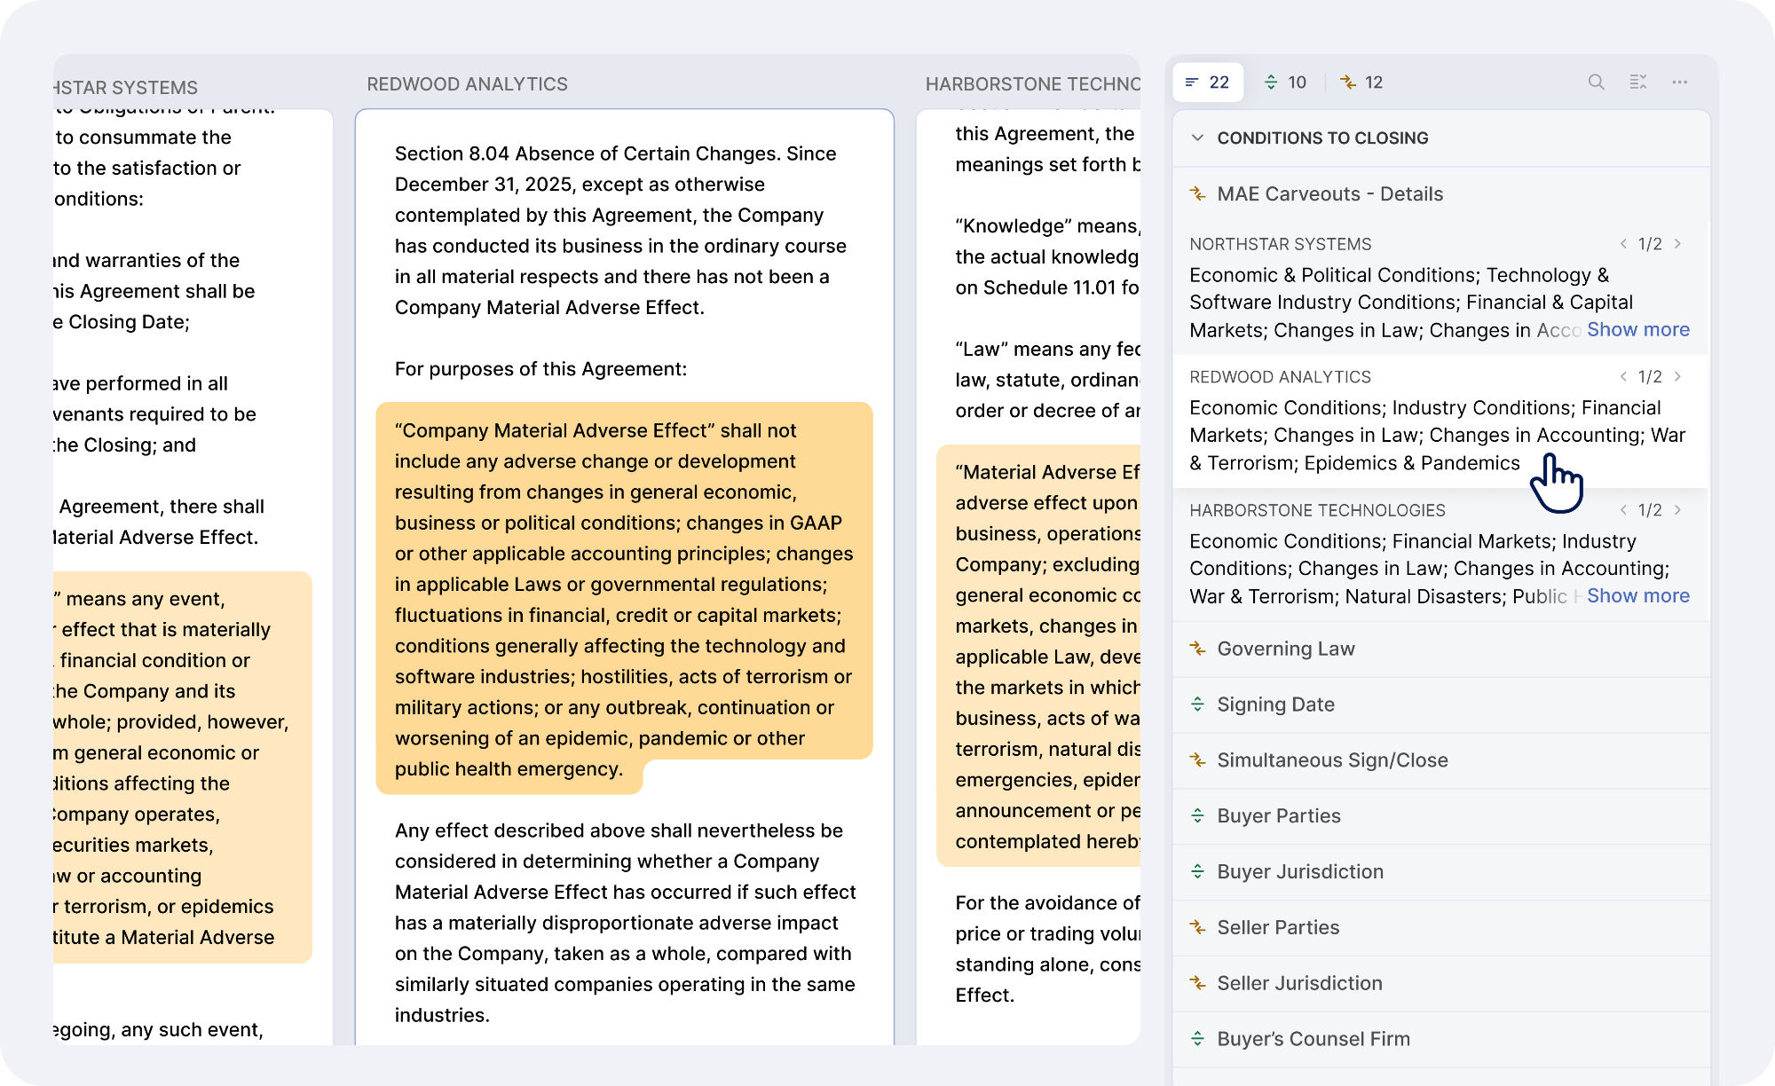This screenshot has width=1775, height=1086.
Task: Click the highlighted Company Material Adverse Effect clause
Action: [624, 599]
